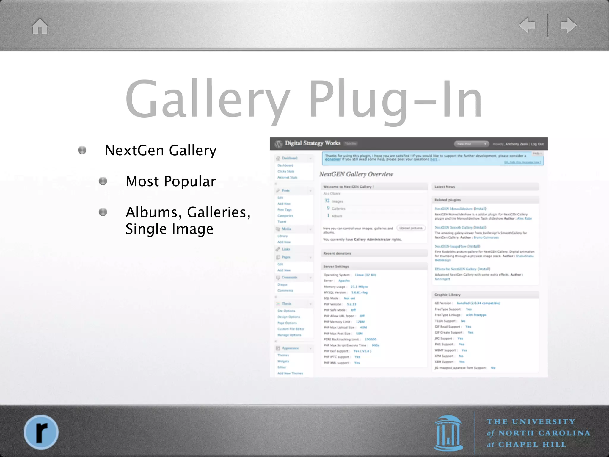Click the Upload pictures button
The width and height of the screenshot is (609, 457).
click(411, 228)
